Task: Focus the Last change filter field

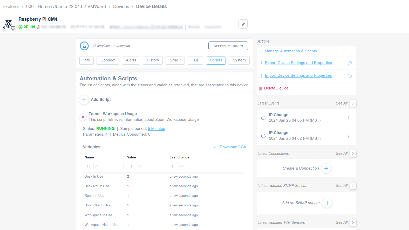Action: click(x=193, y=166)
